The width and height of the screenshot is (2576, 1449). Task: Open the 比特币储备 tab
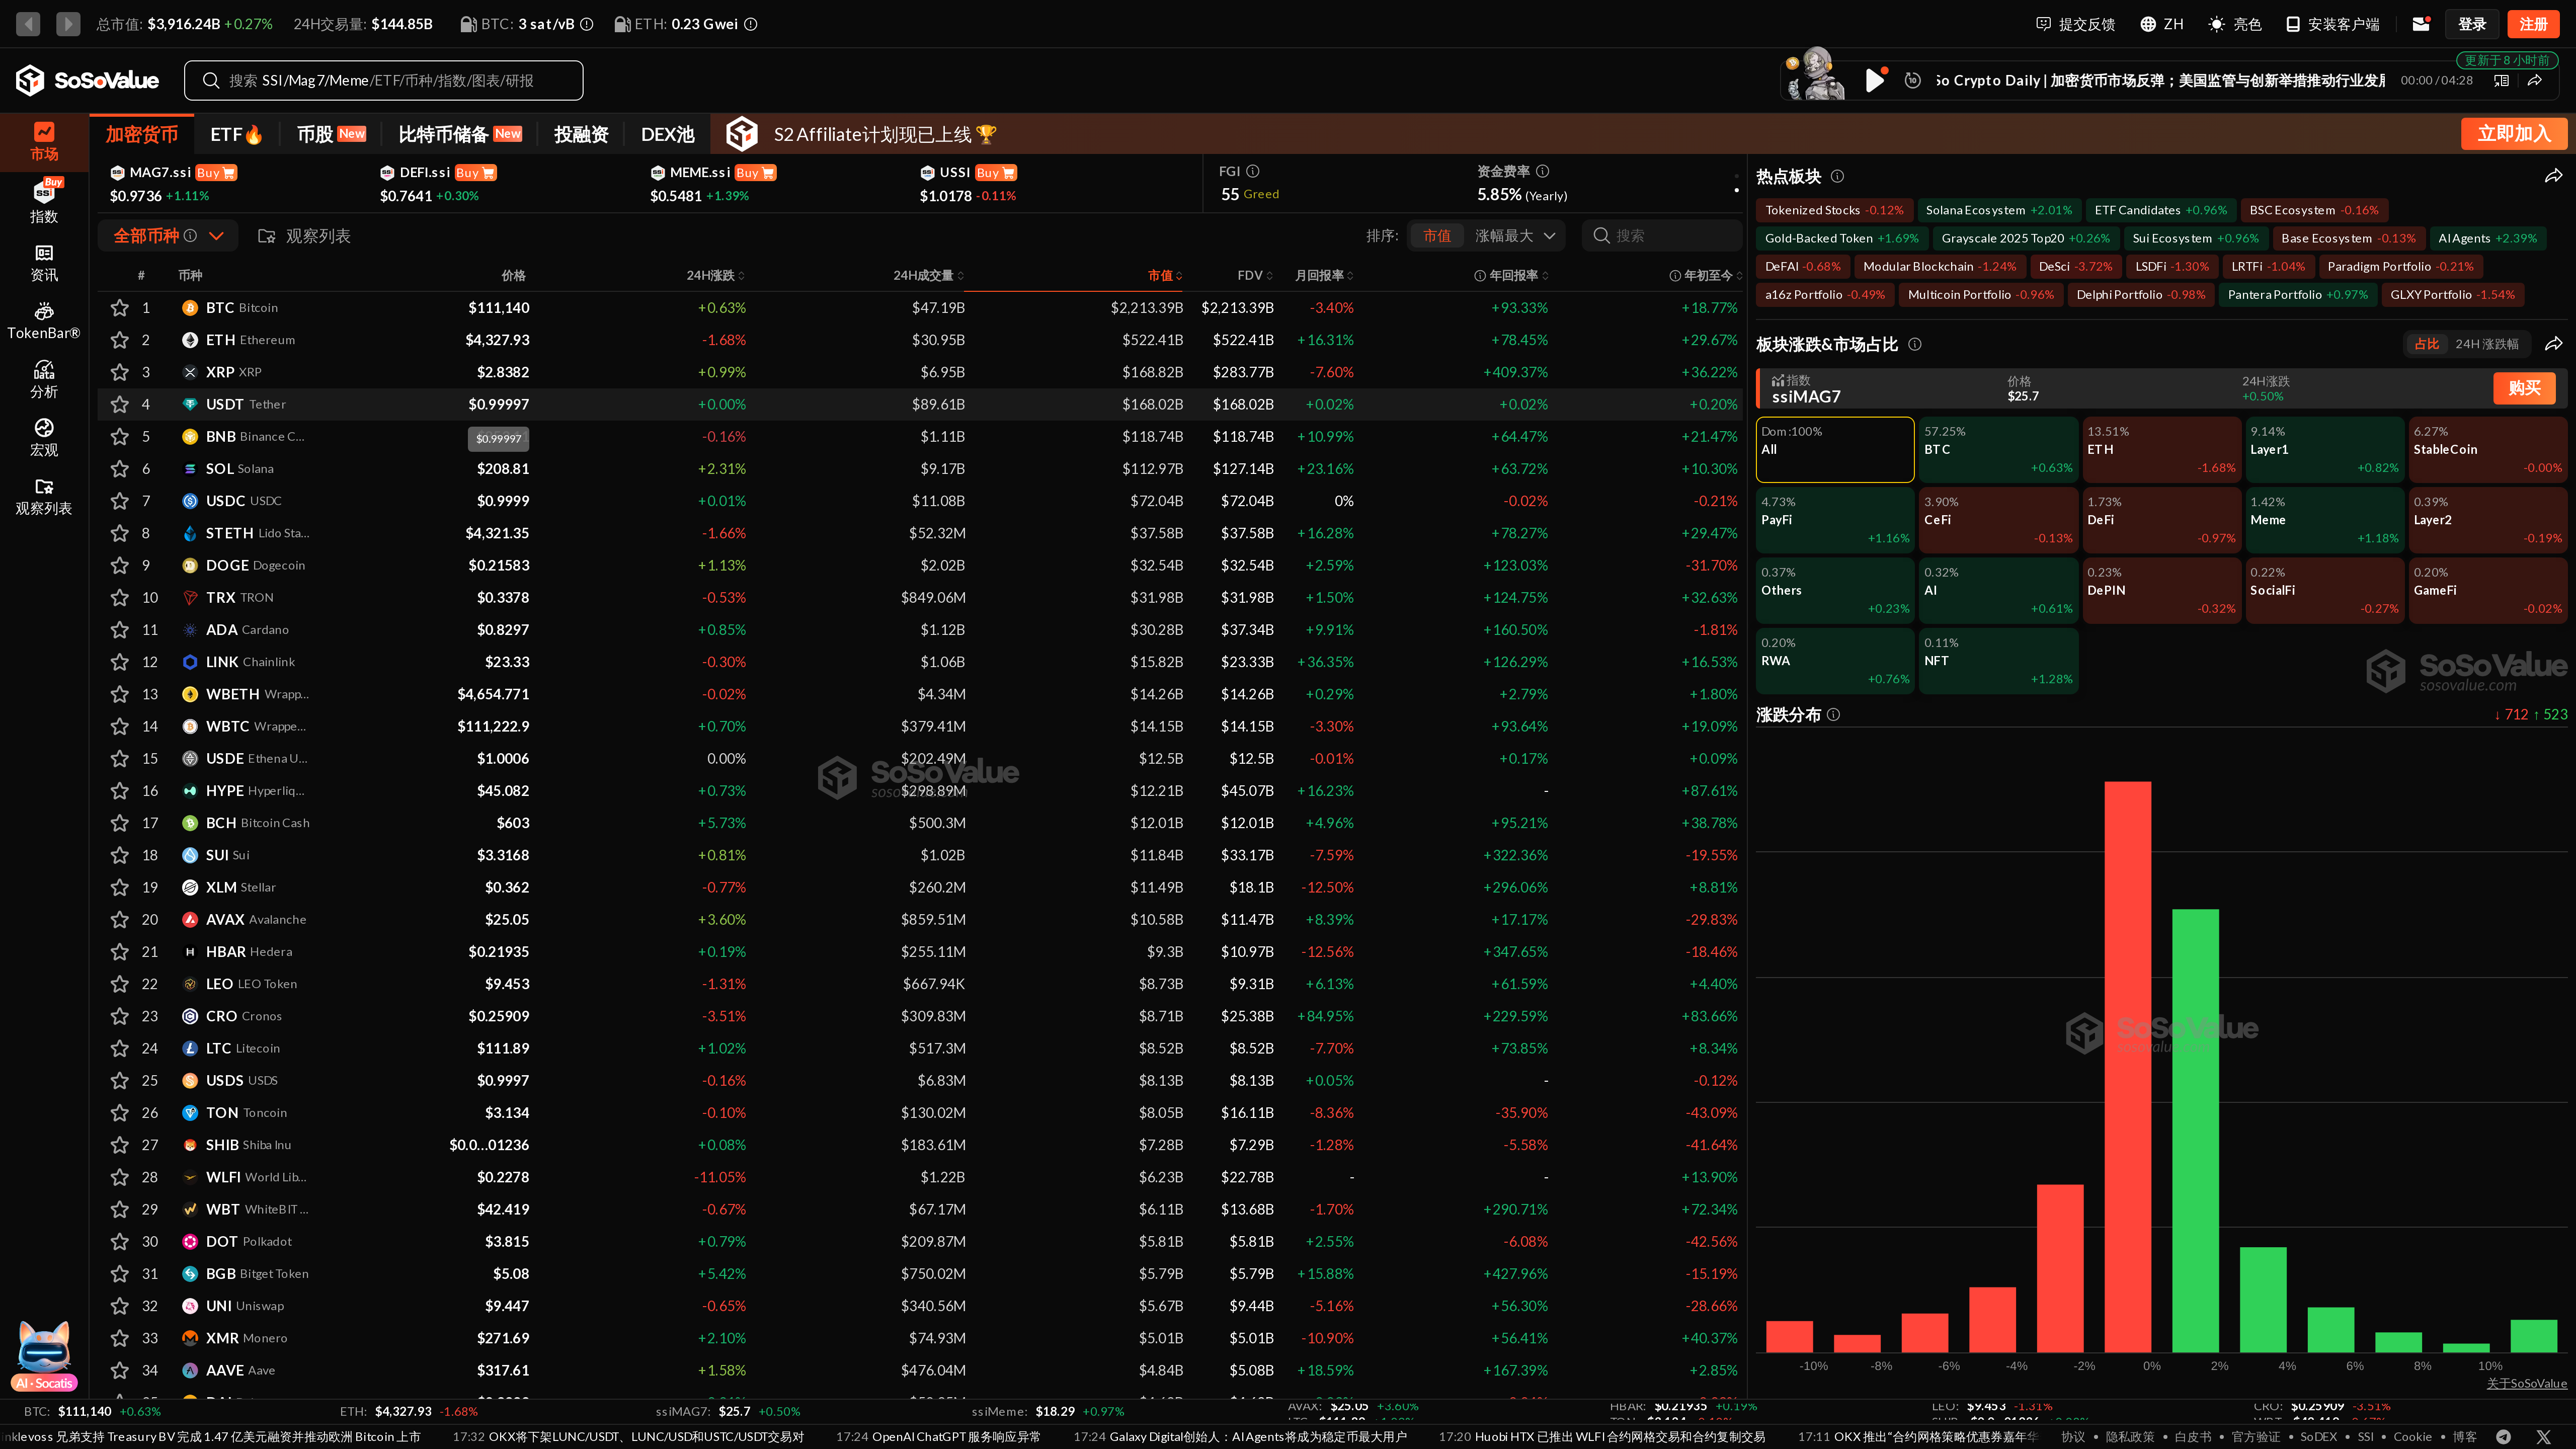point(460,134)
